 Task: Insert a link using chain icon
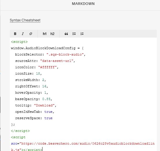(31, 34)
